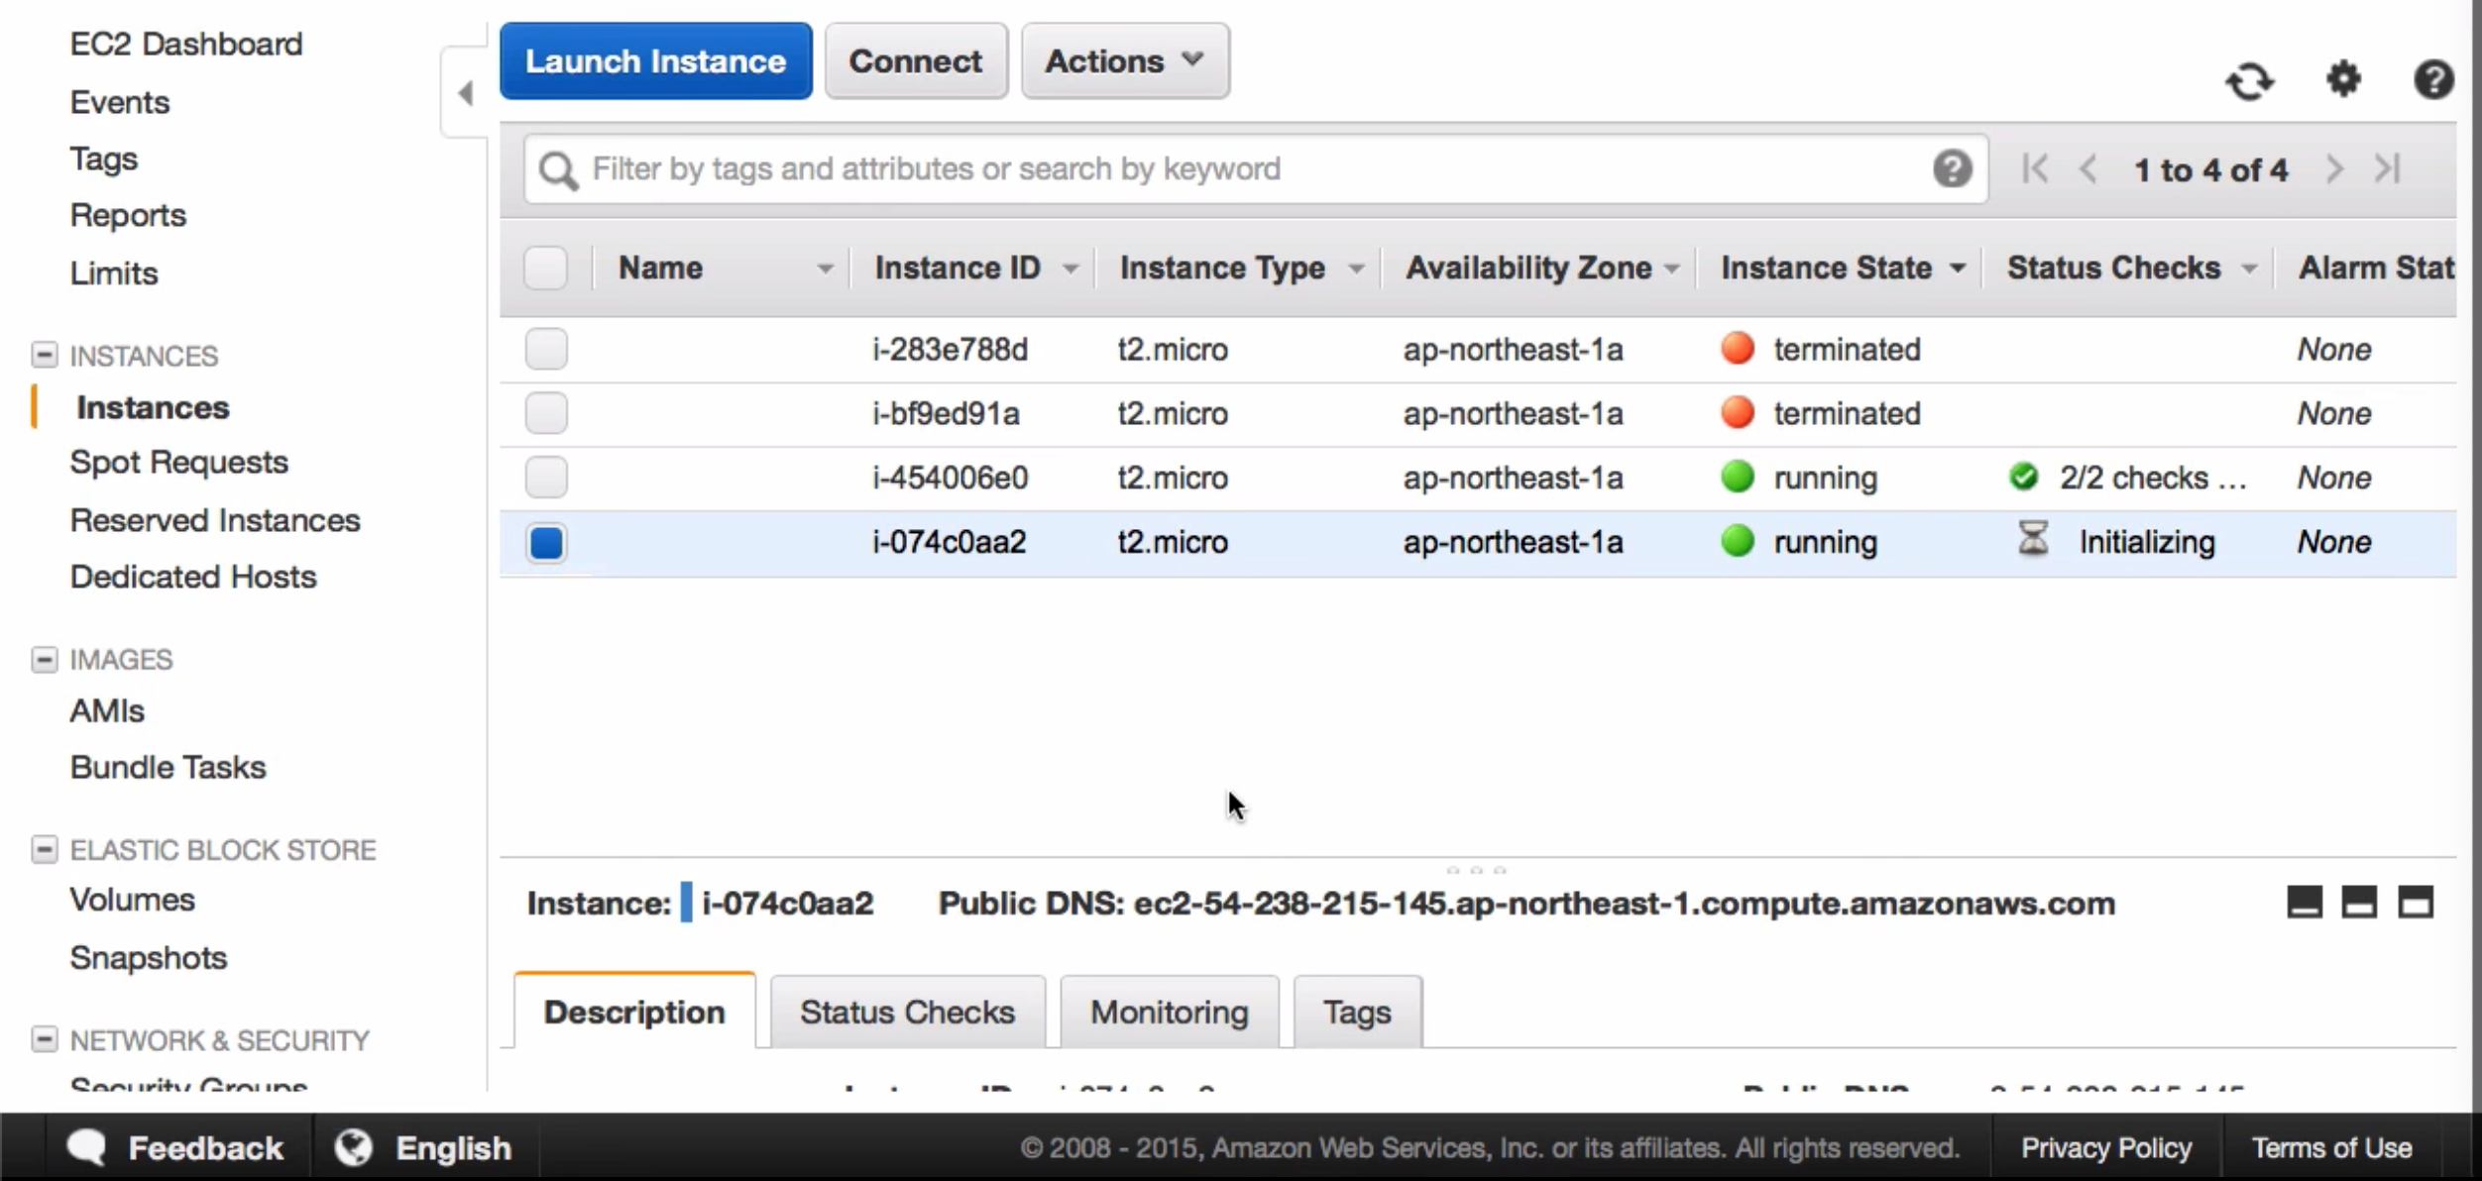Screen dimensions: 2482x1181
Task: Focus the filter by tags search field
Action: click(1239, 169)
